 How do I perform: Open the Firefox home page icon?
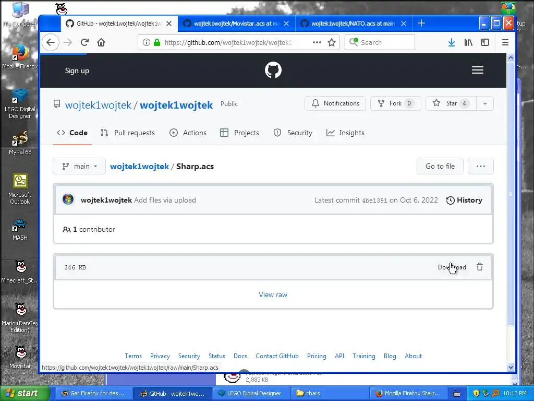(x=101, y=43)
